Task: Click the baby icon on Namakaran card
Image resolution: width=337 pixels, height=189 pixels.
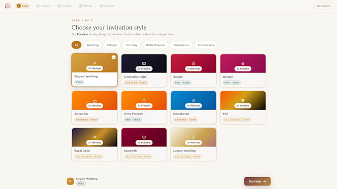Action: tap(193, 101)
